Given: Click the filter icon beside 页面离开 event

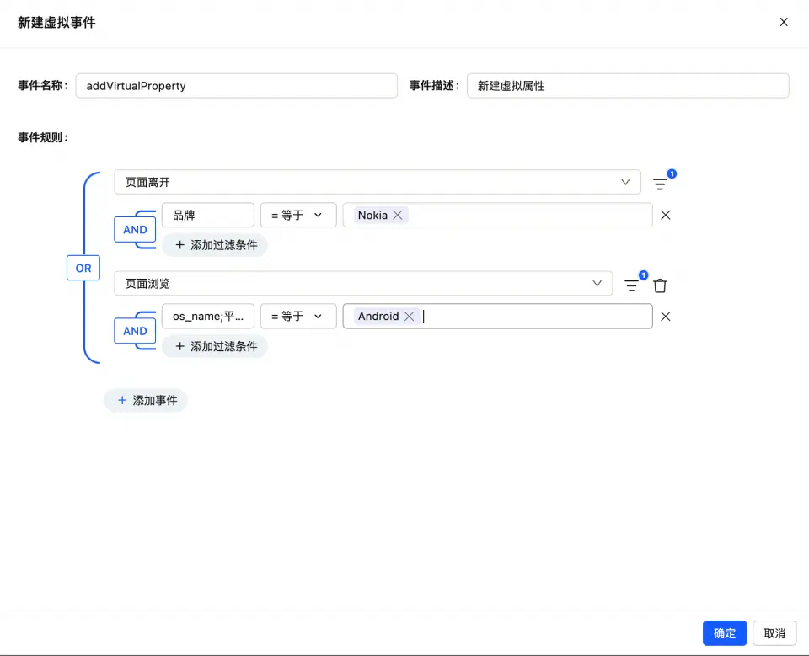Looking at the screenshot, I should click(x=660, y=184).
